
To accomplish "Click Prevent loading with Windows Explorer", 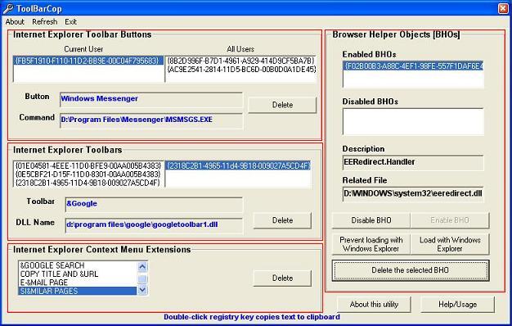I will 371,244.
